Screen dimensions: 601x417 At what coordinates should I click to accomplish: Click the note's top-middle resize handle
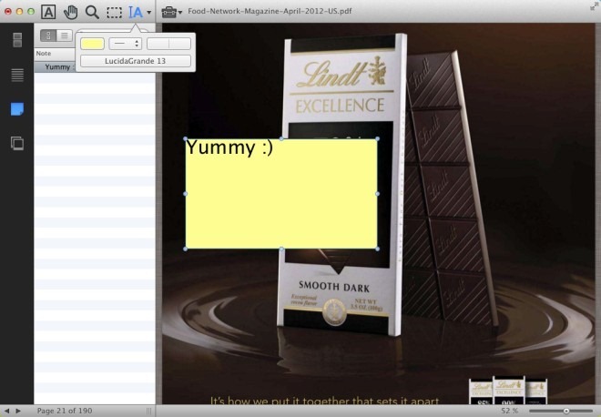281,138
